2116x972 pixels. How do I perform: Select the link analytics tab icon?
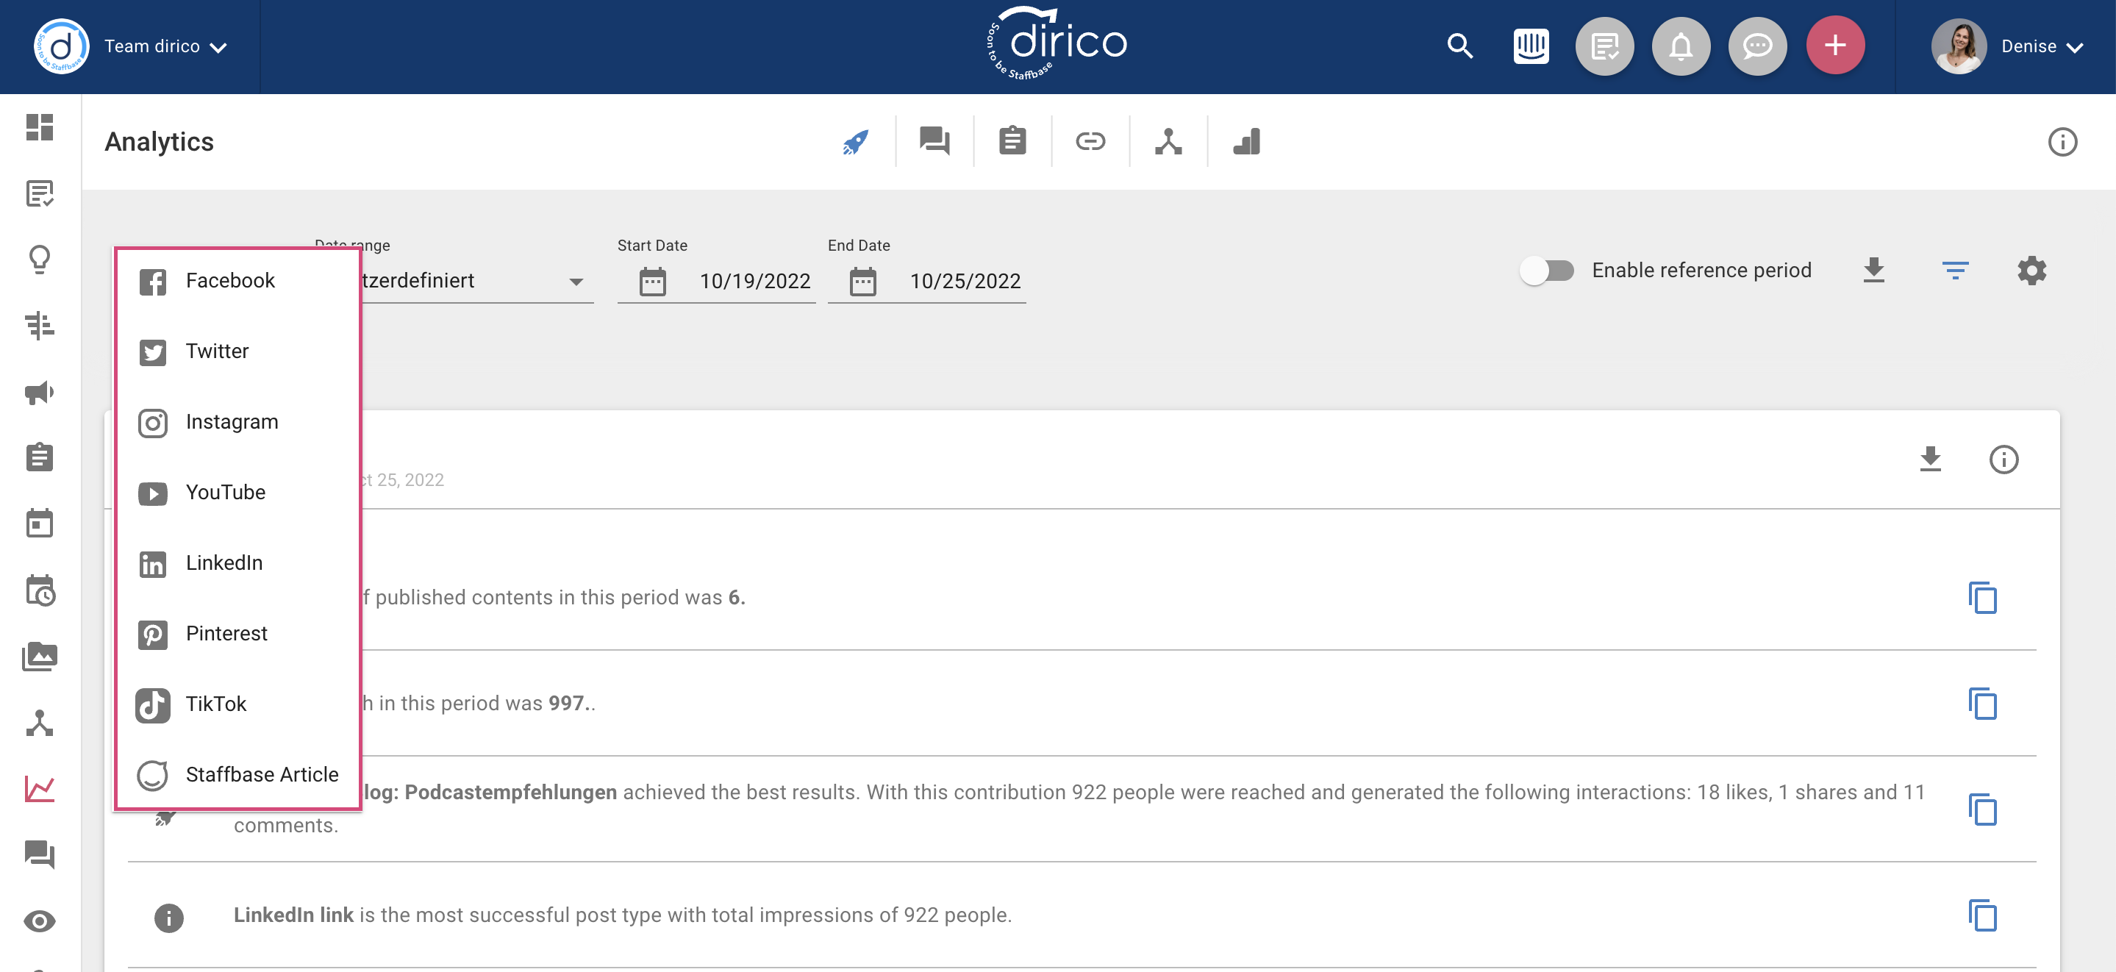click(x=1090, y=141)
